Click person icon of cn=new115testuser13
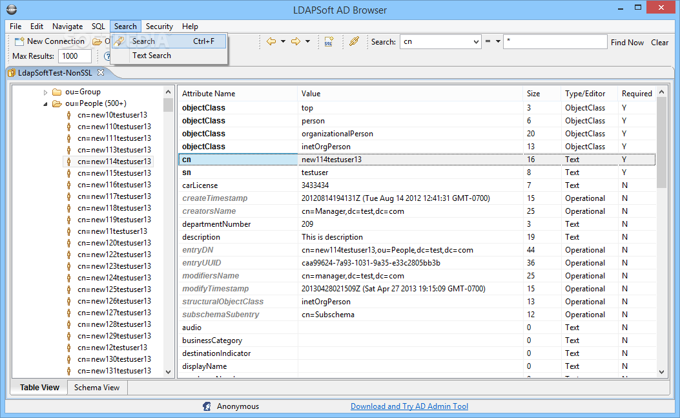The image size is (680, 418). point(68,173)
